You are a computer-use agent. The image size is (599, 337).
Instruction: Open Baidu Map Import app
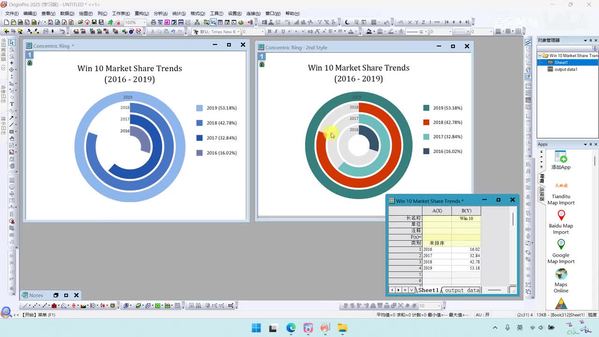coord(561,222)
